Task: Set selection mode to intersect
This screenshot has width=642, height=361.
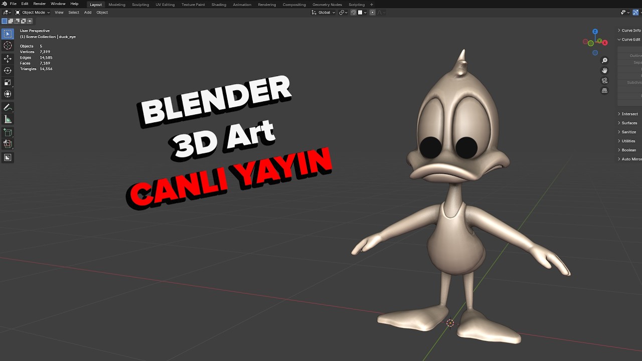Action: pos(30,21)
